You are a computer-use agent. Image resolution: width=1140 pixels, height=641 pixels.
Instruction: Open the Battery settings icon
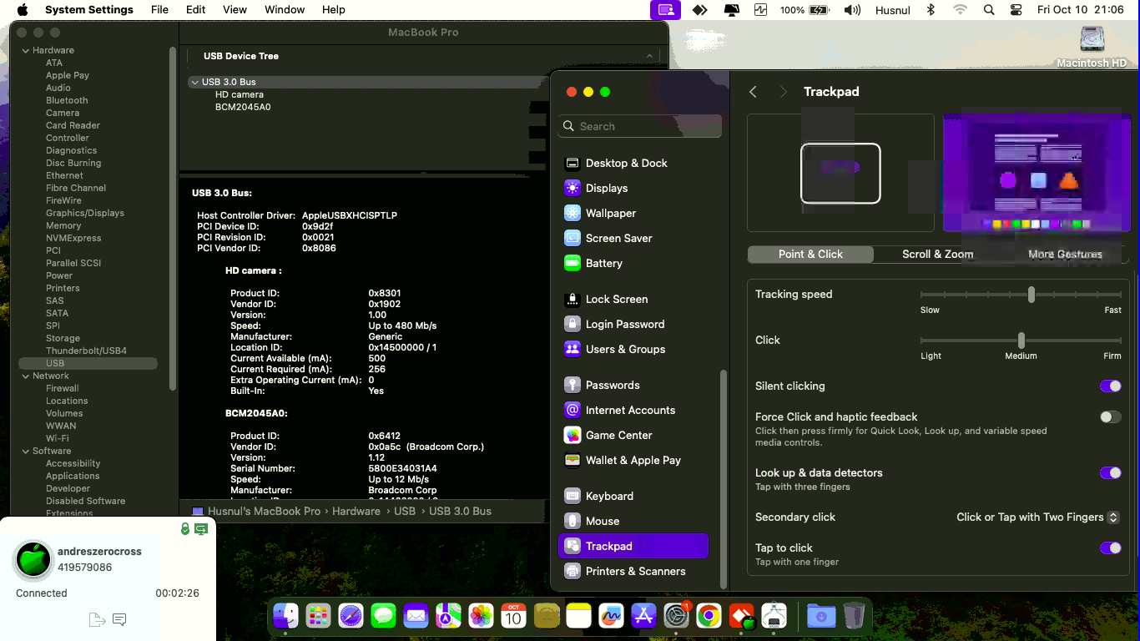point(572,264)
